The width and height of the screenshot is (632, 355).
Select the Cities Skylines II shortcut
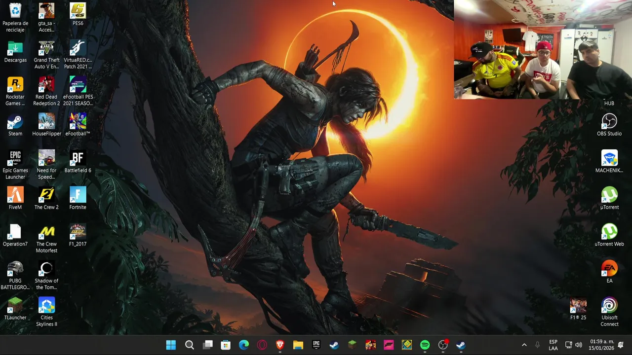click(46, 312)
